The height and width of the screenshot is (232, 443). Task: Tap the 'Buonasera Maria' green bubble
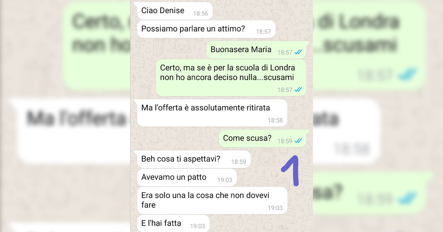[x=256, y=50]
